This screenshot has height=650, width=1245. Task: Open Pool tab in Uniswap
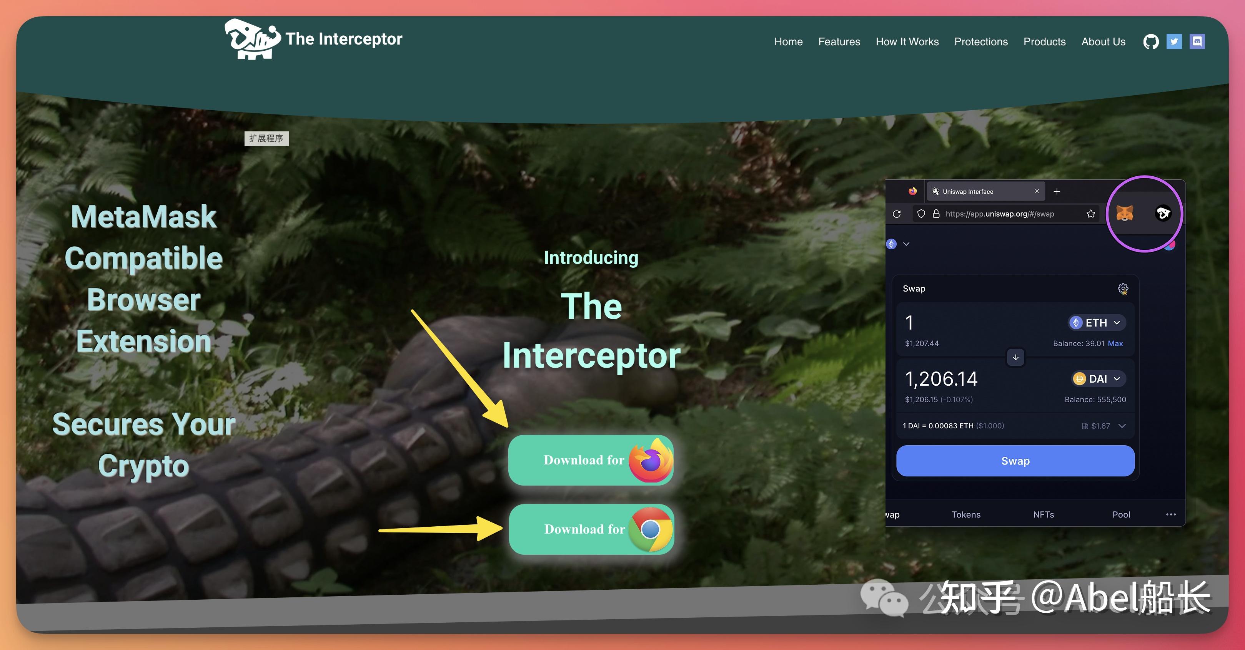(1121, 514)
